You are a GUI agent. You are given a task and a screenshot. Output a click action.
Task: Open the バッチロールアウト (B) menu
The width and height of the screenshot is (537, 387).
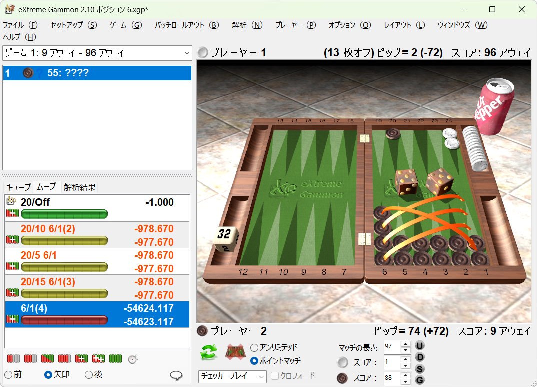[187, 25]
